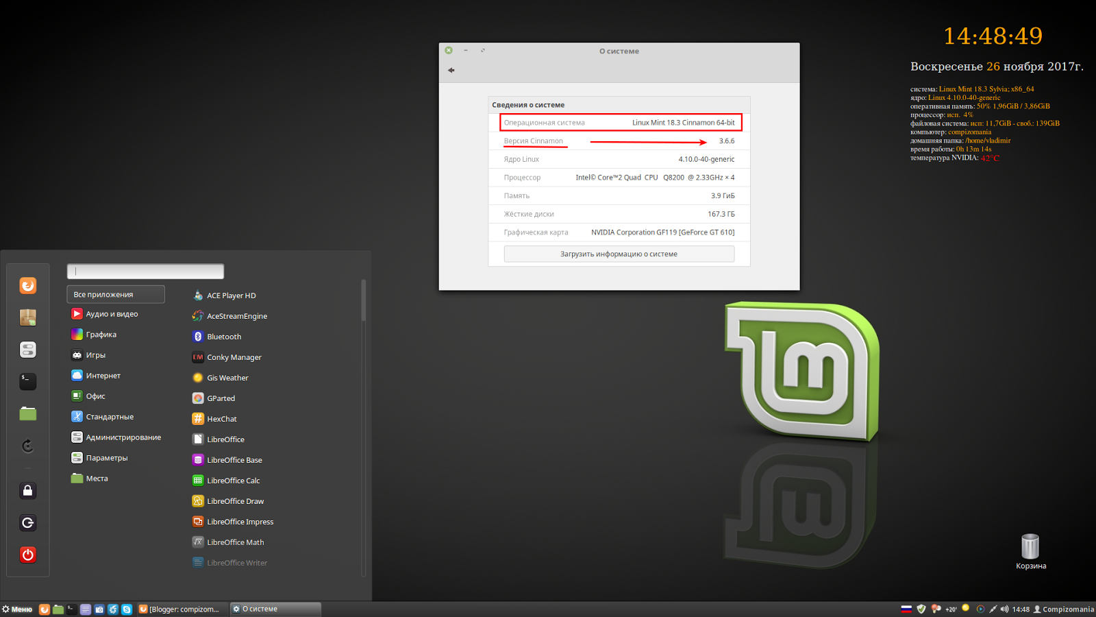Switch to the 'О системе' taskbar entry
The height and width of the screenshot is (617, 1096).
(274, 608)
